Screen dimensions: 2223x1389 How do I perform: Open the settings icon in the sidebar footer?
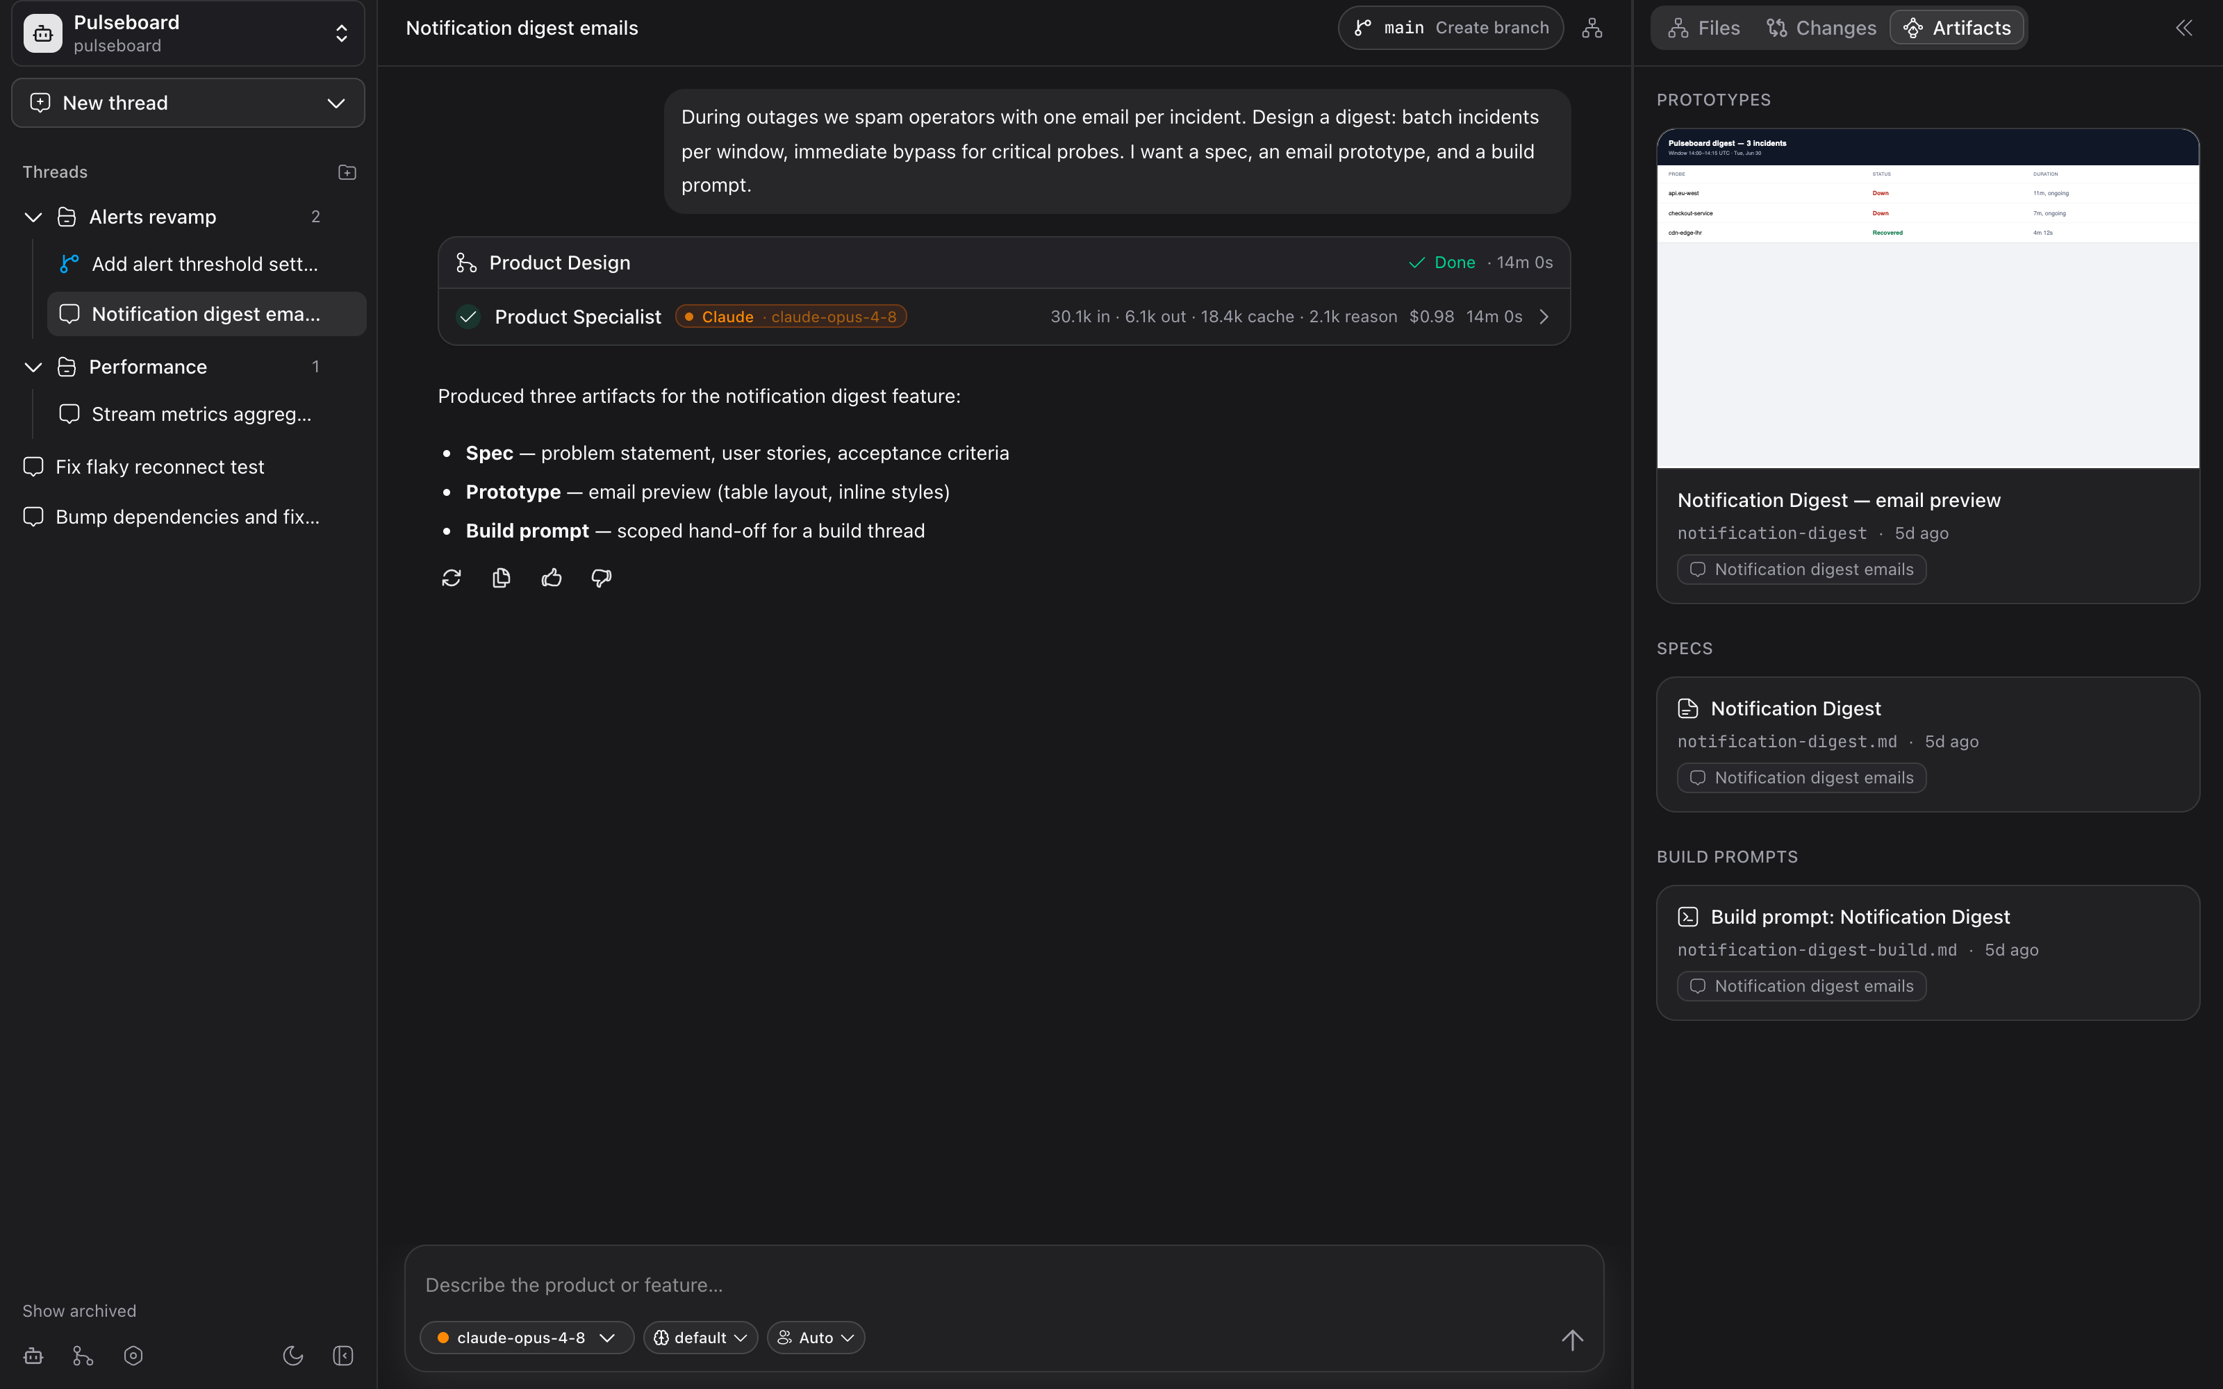[133, 1356]
